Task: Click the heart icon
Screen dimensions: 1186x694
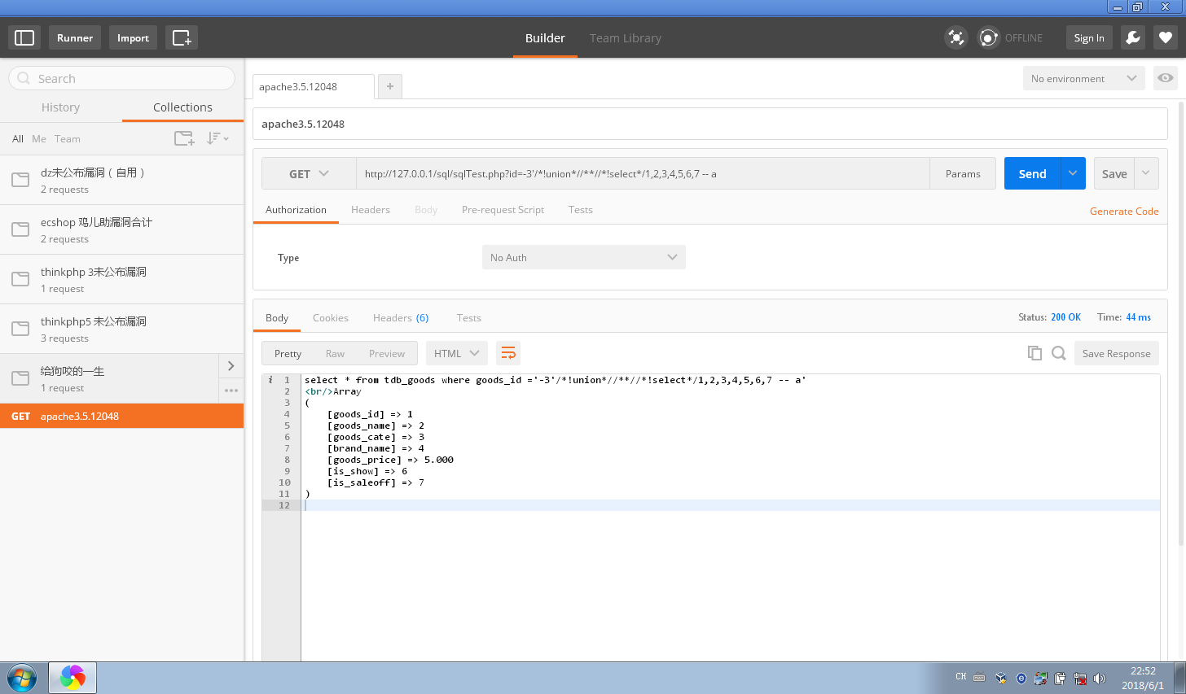Action: pos(1166,37)
